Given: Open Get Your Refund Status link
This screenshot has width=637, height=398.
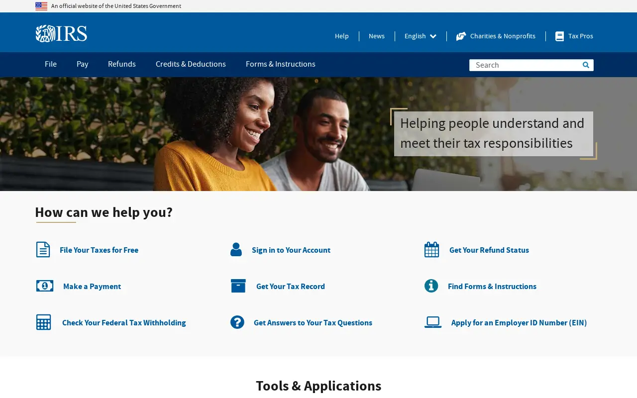Looking at the screenshot, I should pos(489,250).
